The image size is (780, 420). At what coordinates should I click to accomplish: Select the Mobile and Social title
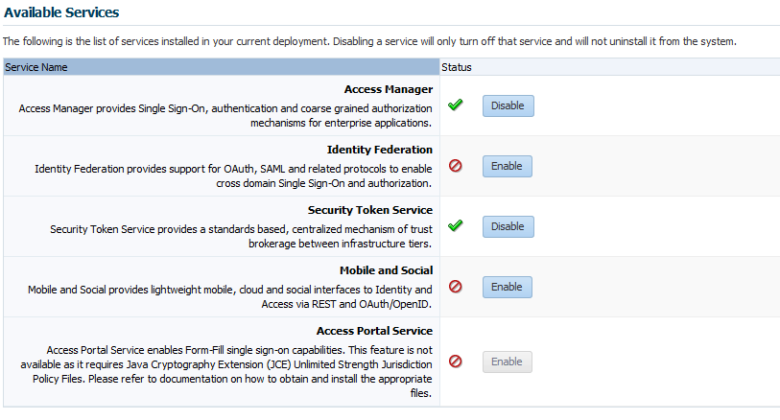(386, 270)
